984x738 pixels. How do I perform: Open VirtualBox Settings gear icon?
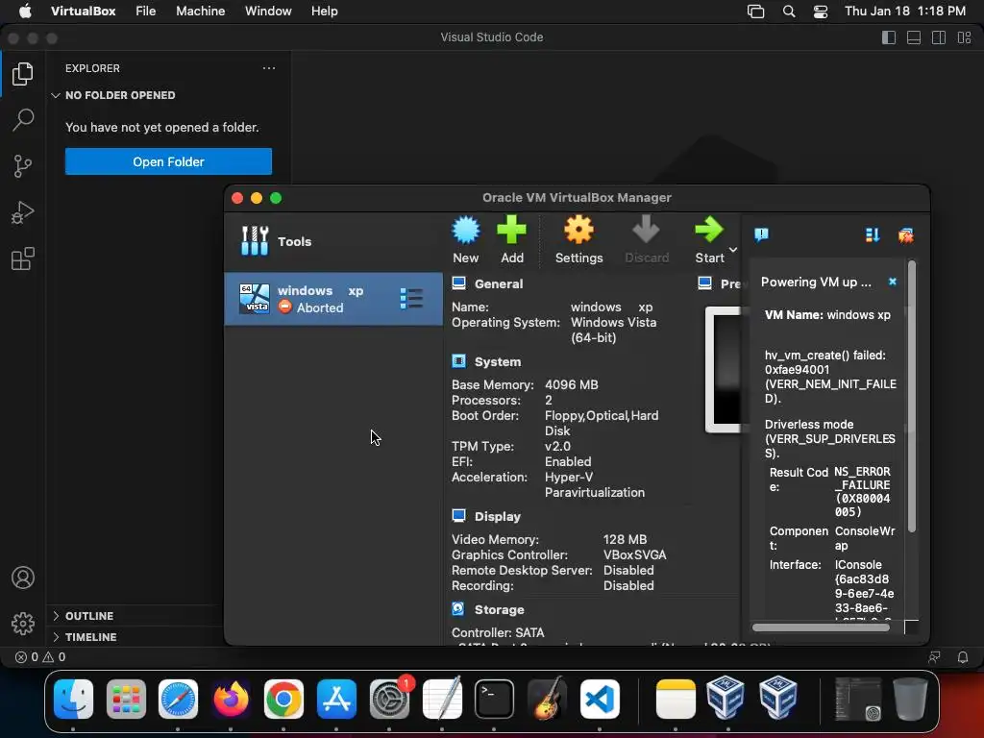[x=578, y=239]
